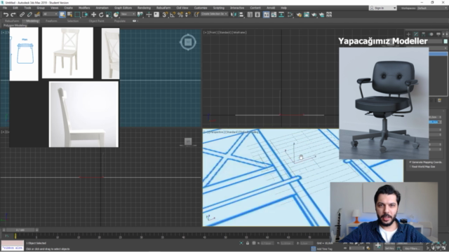Toggle Window/Crossing selection icon
Viewport: 449px width, 252px height.
85,15
